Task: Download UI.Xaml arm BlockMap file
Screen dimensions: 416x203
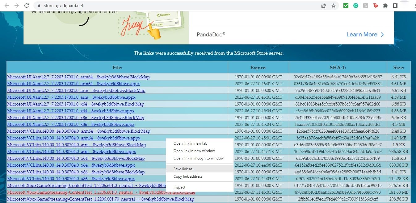Action: pos(76,90)
